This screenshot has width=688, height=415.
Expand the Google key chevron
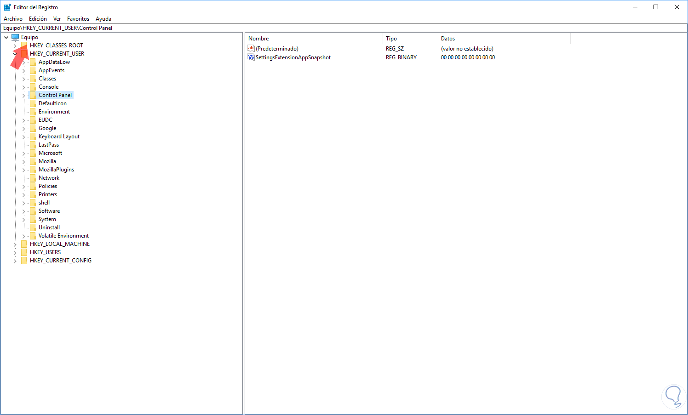click(23, 129)
